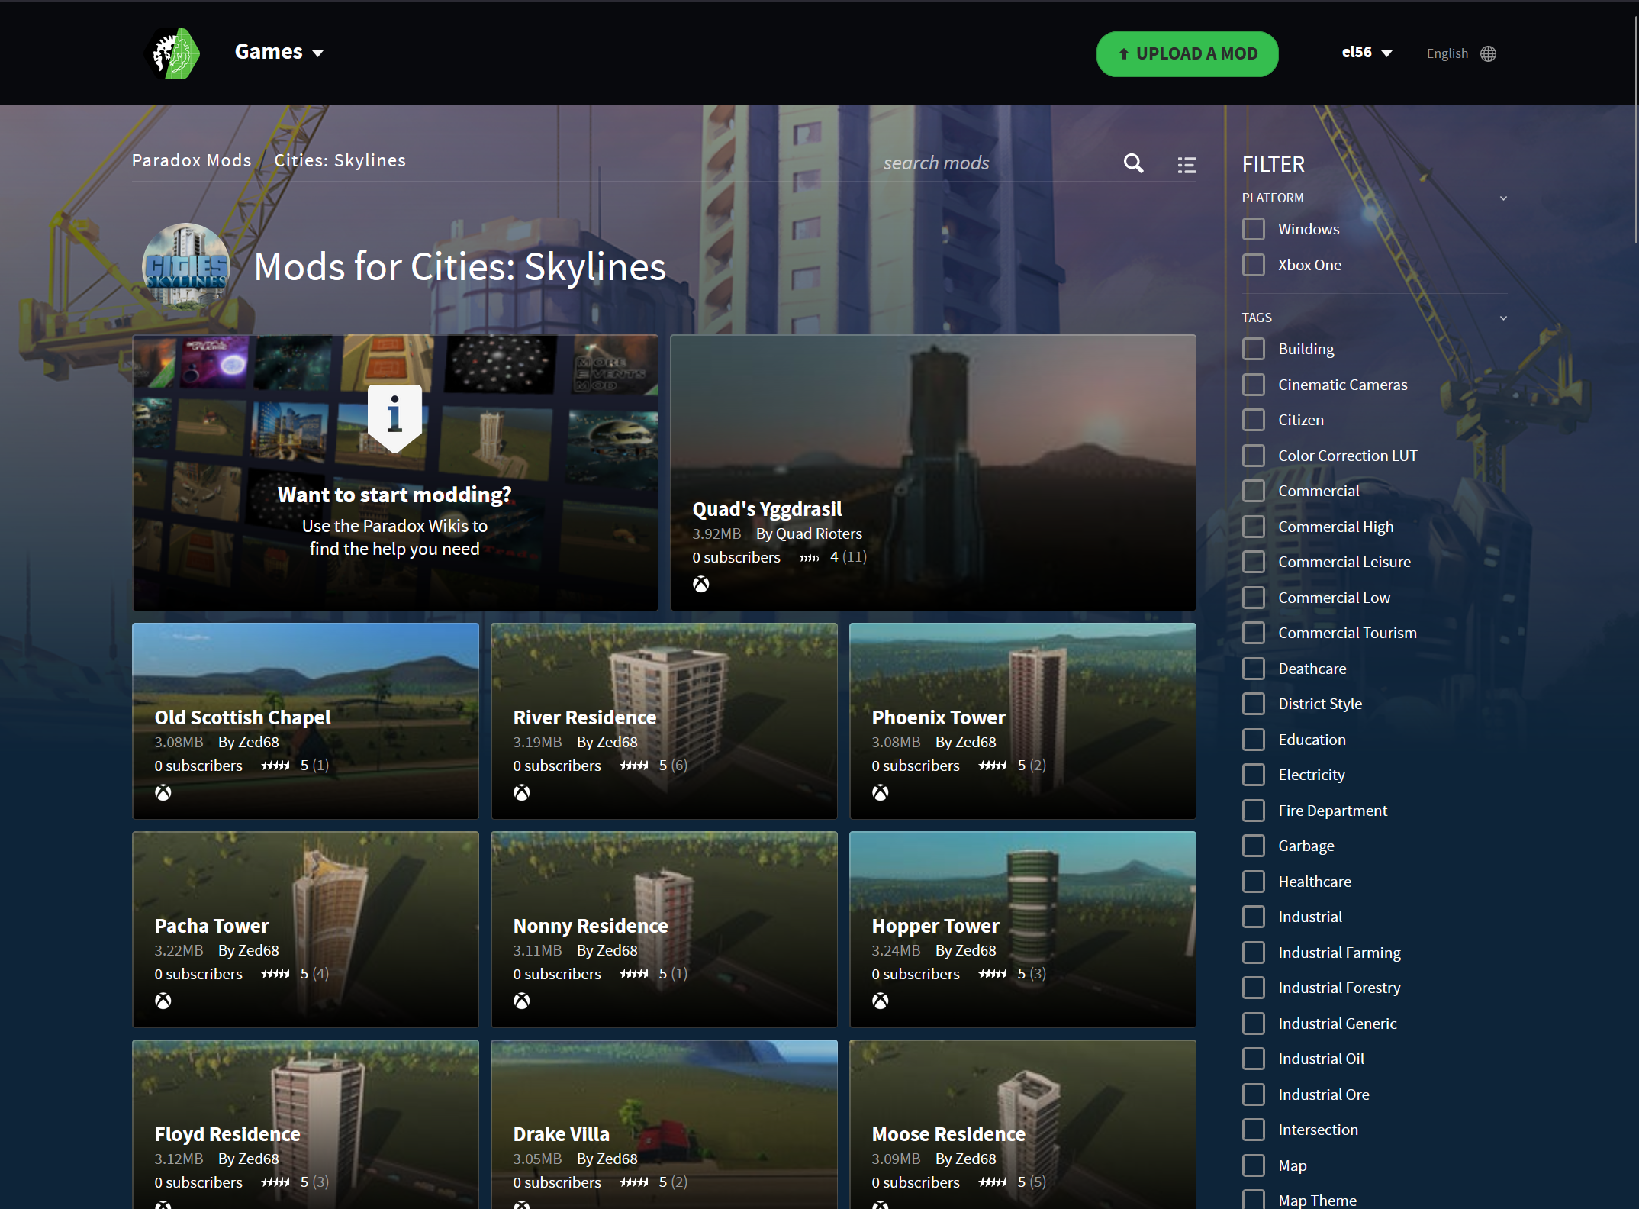Click Xbox icon on Quad's Yggdrasil card
The image size is (1639, 1209).
tap(700, 585)
